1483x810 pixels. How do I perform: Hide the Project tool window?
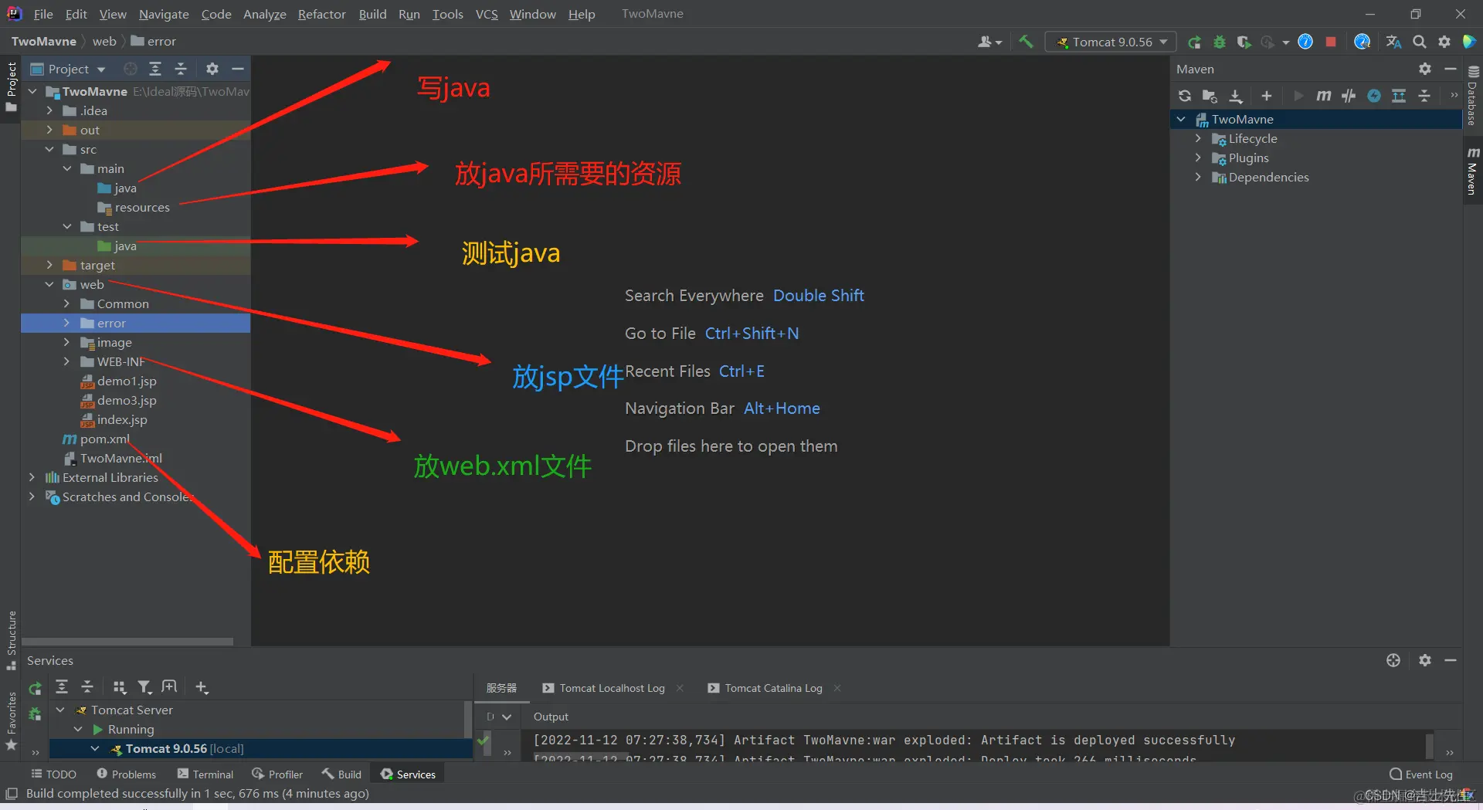(238, 69)
